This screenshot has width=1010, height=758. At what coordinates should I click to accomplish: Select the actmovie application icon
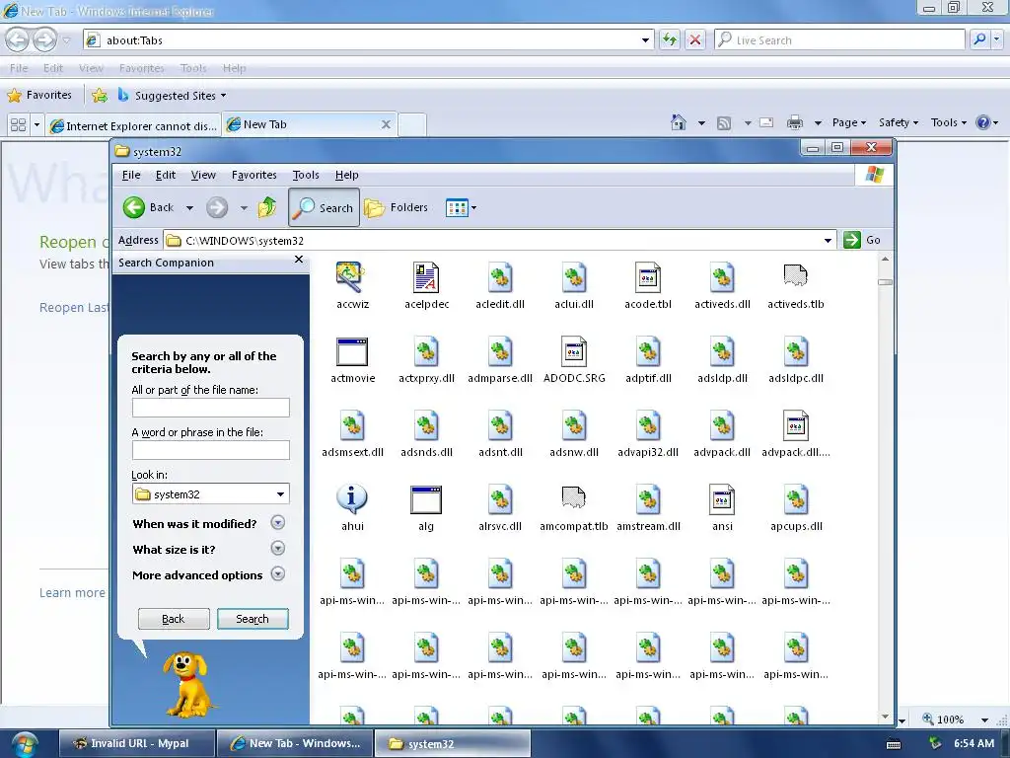coord(352,352)
